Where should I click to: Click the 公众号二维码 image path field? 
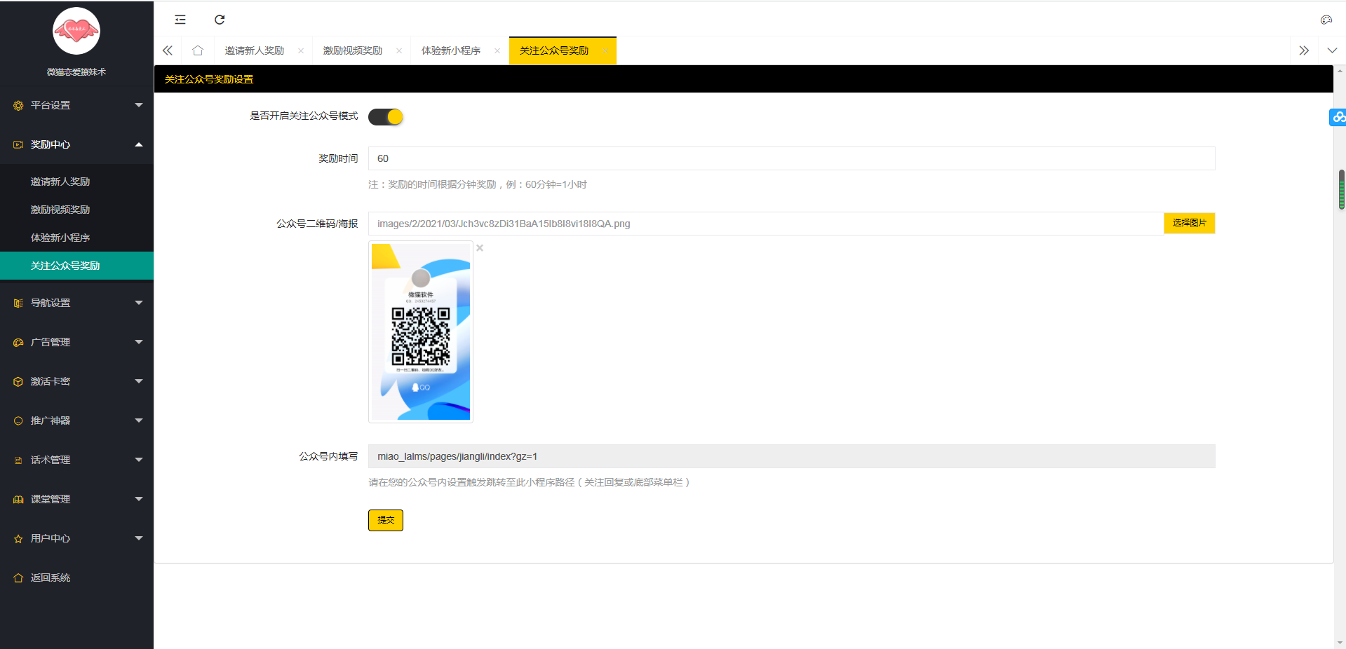pyautogui.click(x=766, y=224)
